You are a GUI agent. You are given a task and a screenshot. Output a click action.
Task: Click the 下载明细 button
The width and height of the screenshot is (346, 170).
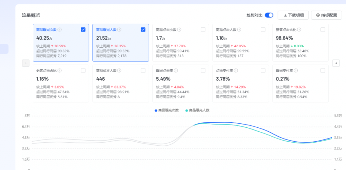[293, 15]
